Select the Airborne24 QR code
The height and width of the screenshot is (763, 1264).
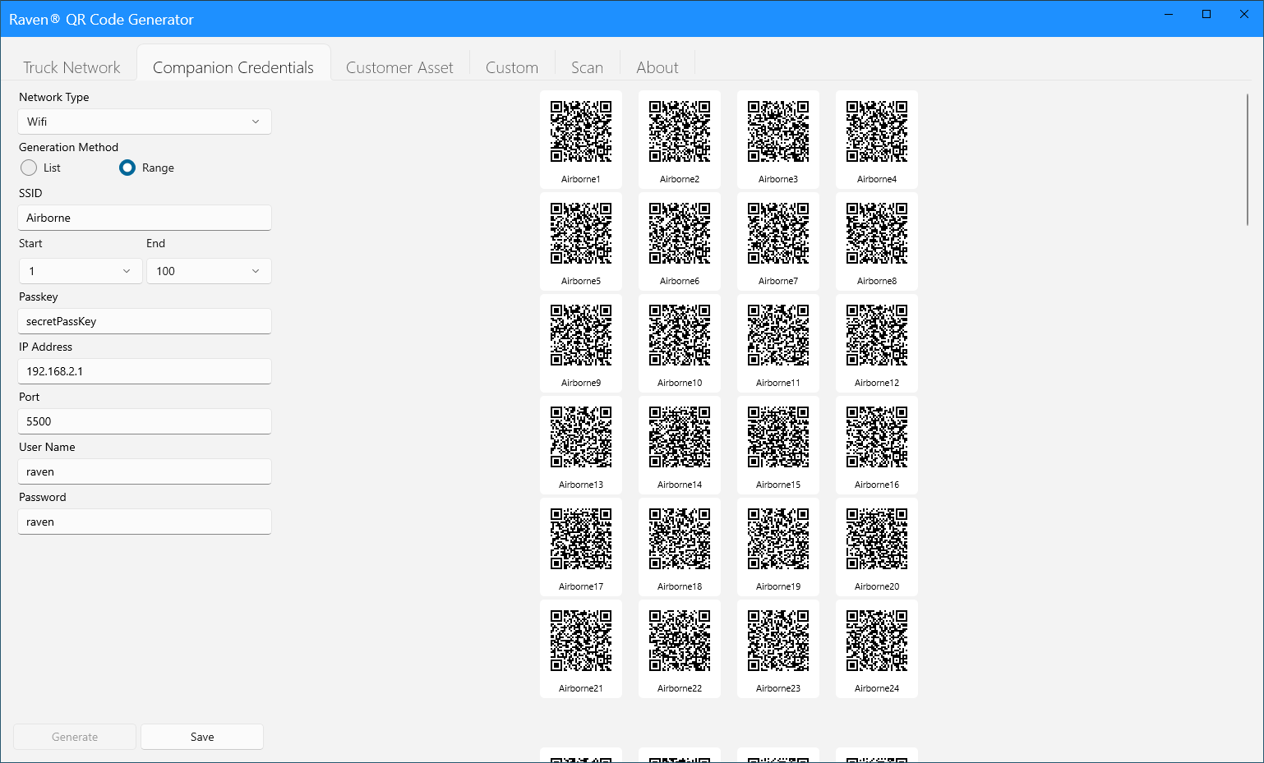(x=877, y=649)
